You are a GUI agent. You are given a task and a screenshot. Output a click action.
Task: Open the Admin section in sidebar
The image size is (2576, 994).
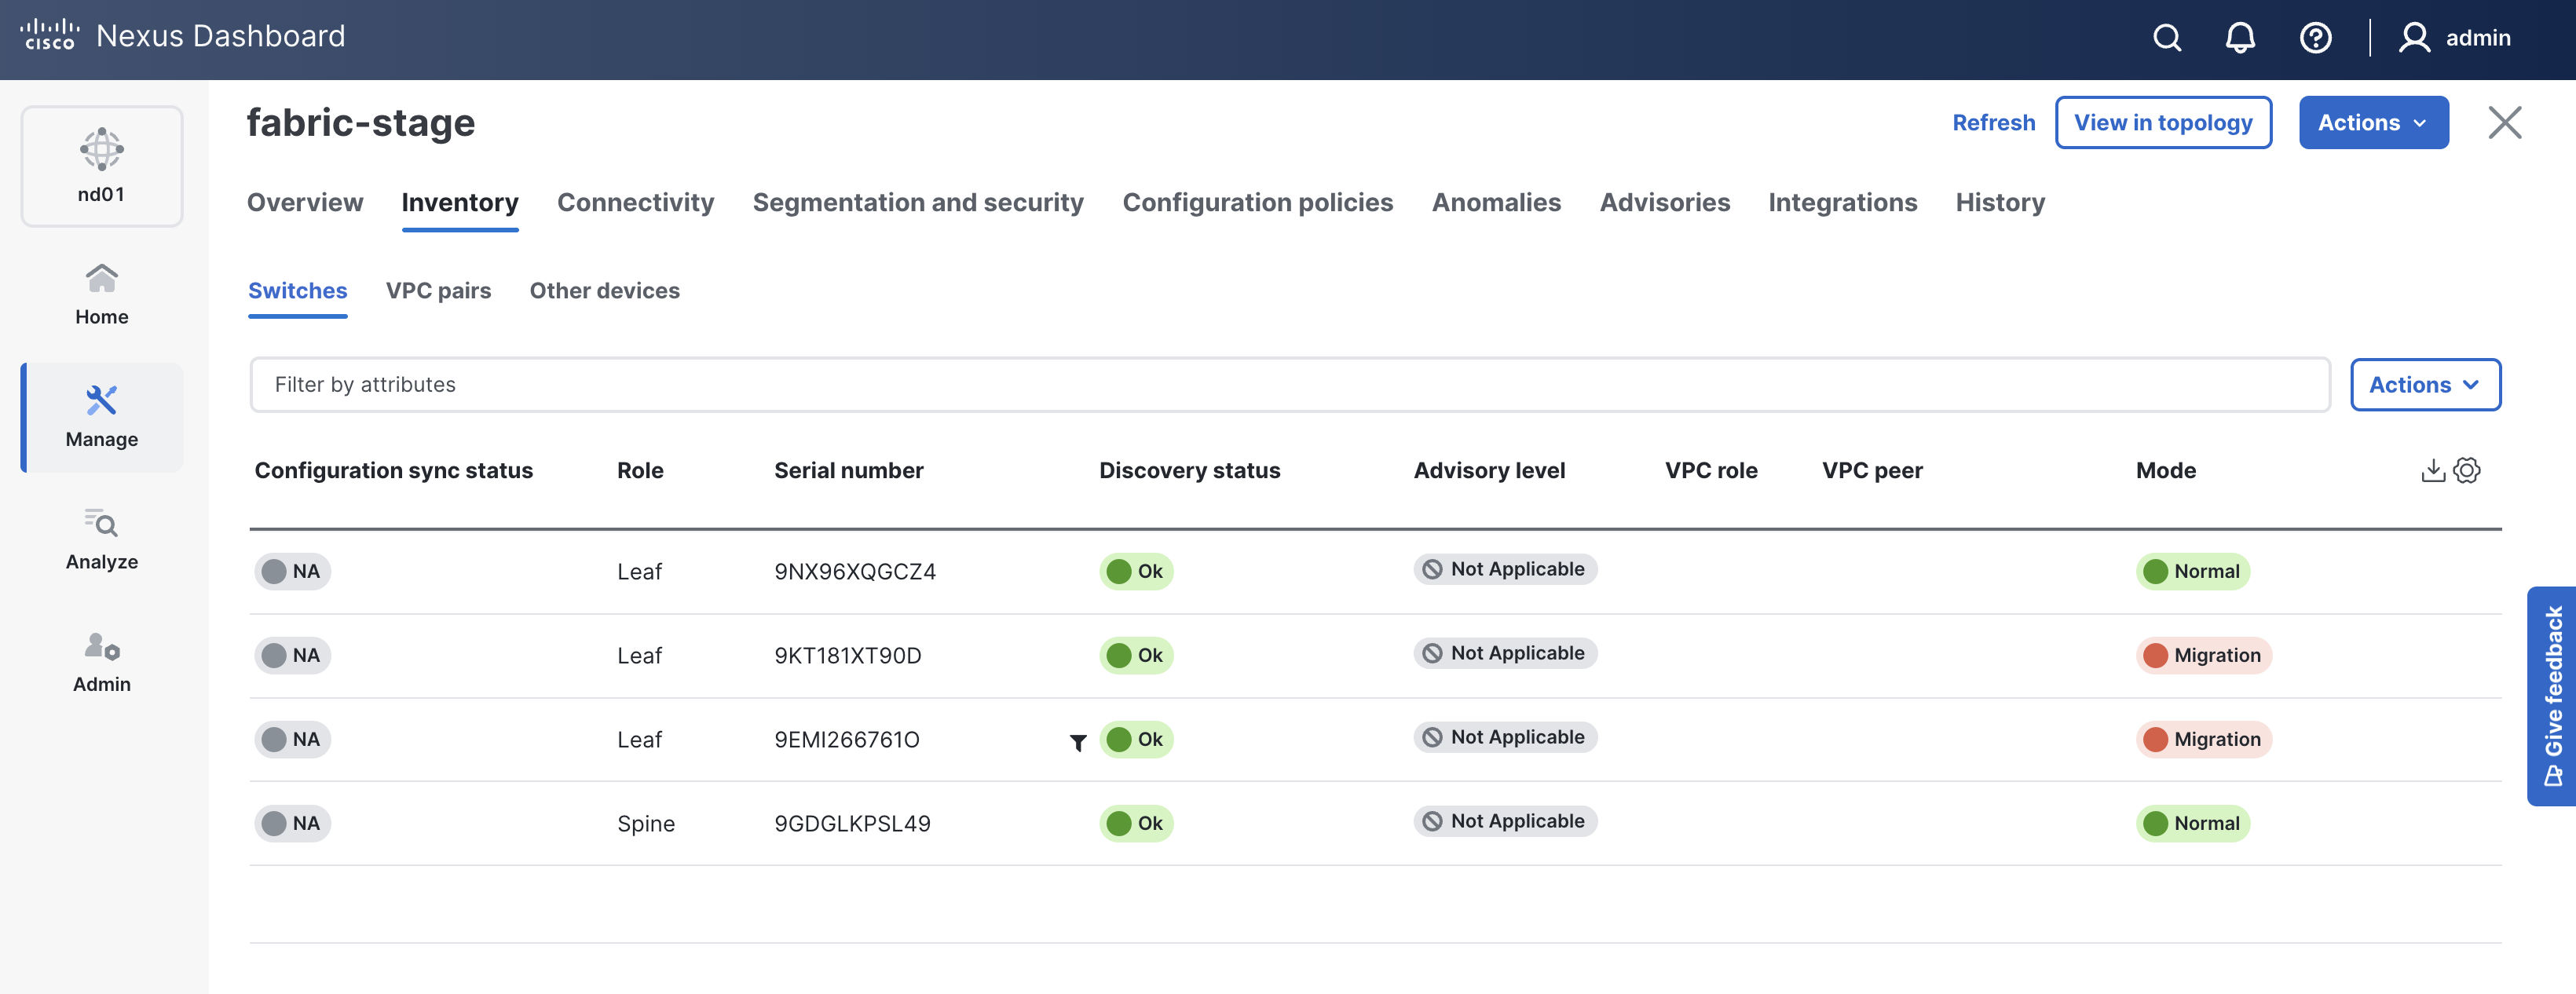tap(102, 662)
